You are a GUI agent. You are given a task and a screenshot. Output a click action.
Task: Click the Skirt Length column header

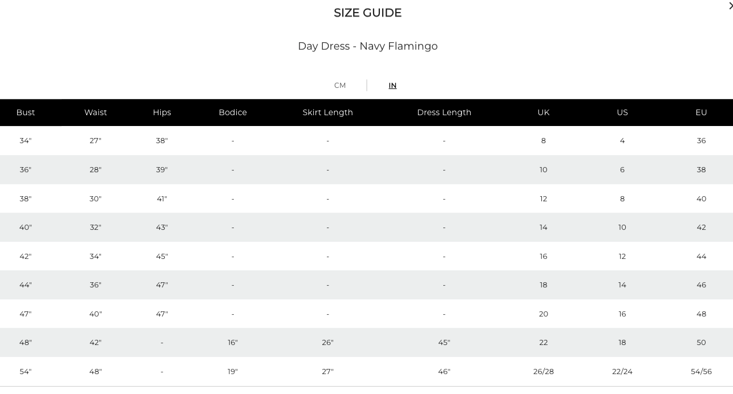click(327, 112)
